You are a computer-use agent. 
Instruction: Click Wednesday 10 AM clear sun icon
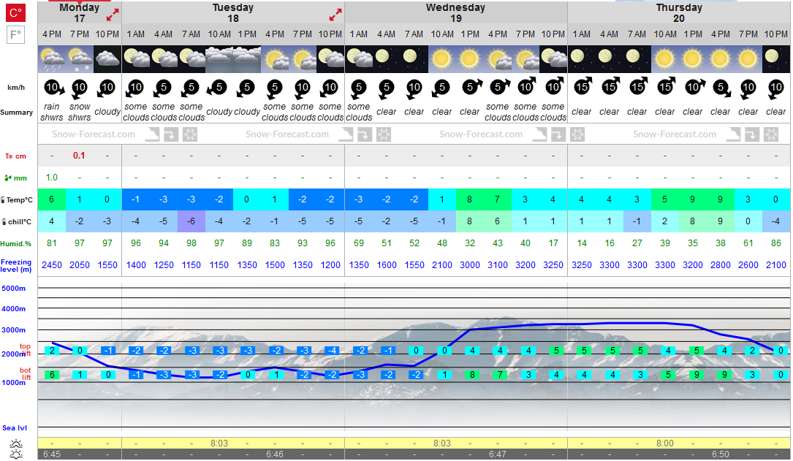point(442,59)
